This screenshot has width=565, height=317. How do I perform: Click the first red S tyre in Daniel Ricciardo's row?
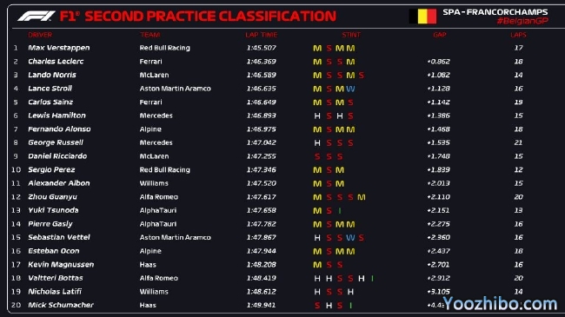coord(317,156)
